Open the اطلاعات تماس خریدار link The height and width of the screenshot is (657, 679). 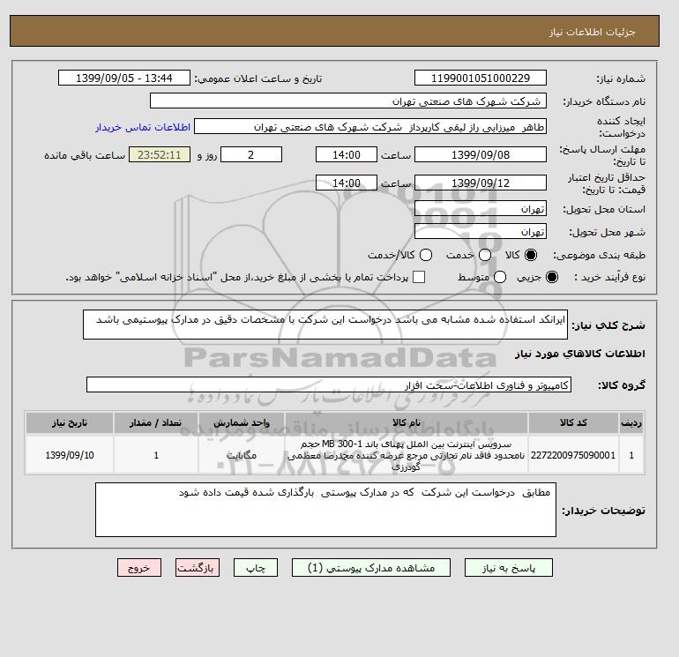(143, 127)
